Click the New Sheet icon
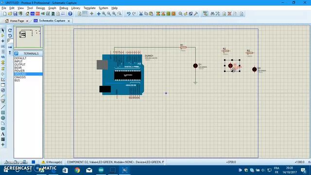311x175 pixels. tap(225, 14)
